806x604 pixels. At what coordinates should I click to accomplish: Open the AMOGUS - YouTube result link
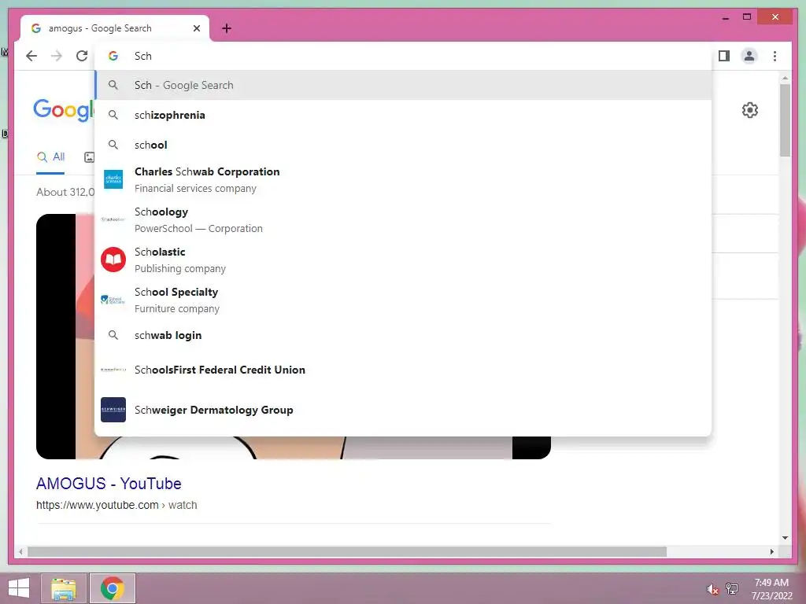pos(109,484)
